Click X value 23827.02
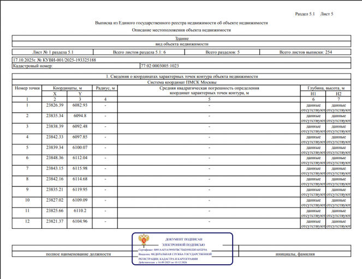The width and height of the screenshot is (362, 279). [x=55, y=200]
